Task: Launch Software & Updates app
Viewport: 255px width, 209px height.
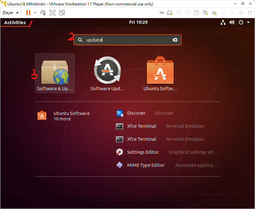Action: [55, 73]
